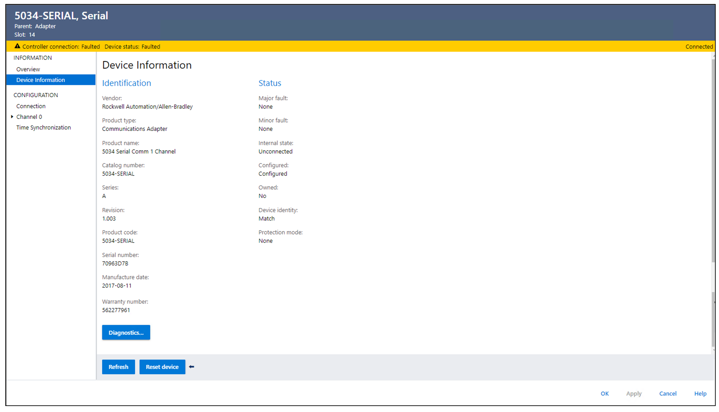
Task: Click the Reset device button
Action: tap(162, 367)
